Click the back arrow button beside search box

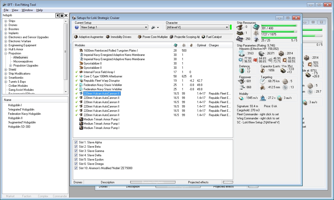click(x=58, y=16)
